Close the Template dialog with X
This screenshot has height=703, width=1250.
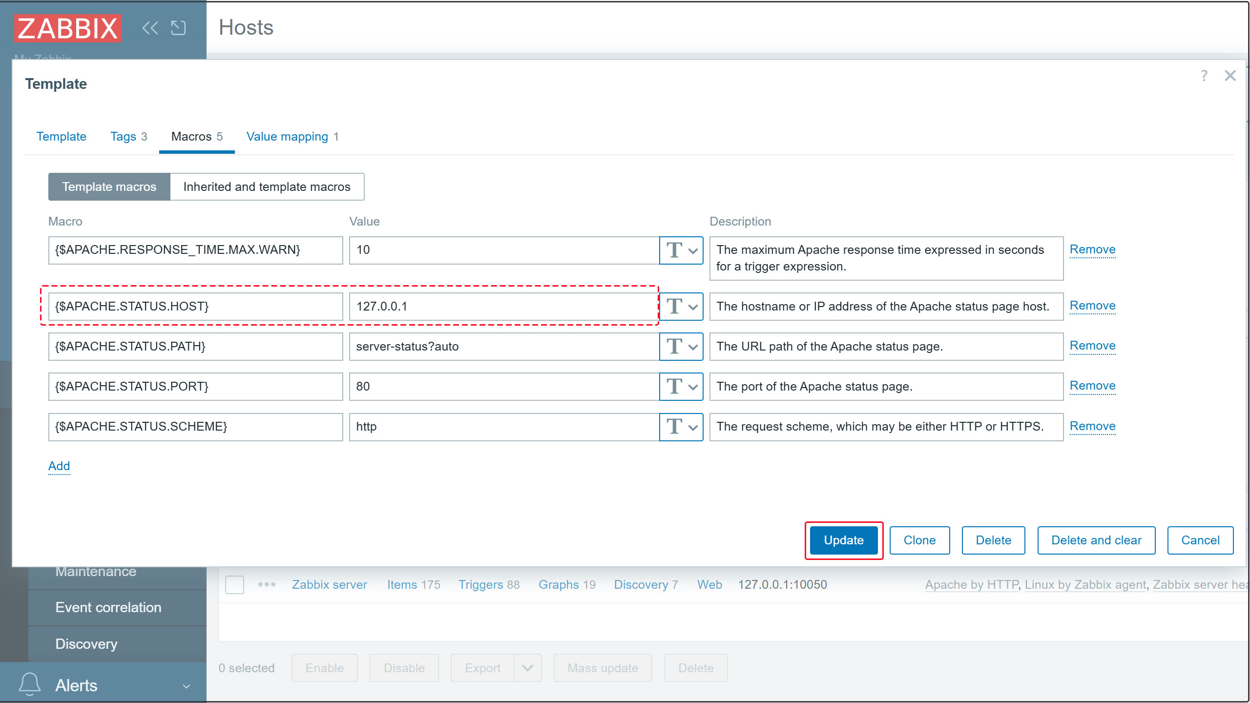pos(1230,76)
